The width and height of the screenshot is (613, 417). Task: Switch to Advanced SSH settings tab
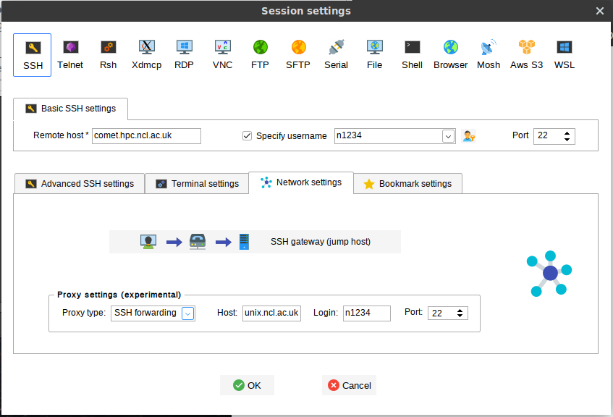80,184
